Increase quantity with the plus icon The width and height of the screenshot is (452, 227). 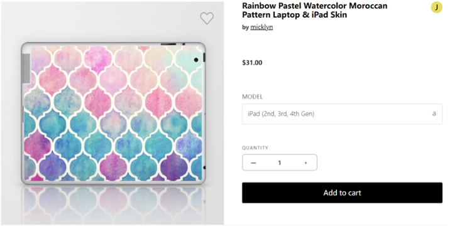pyautogui.click(x=306, y=163)
